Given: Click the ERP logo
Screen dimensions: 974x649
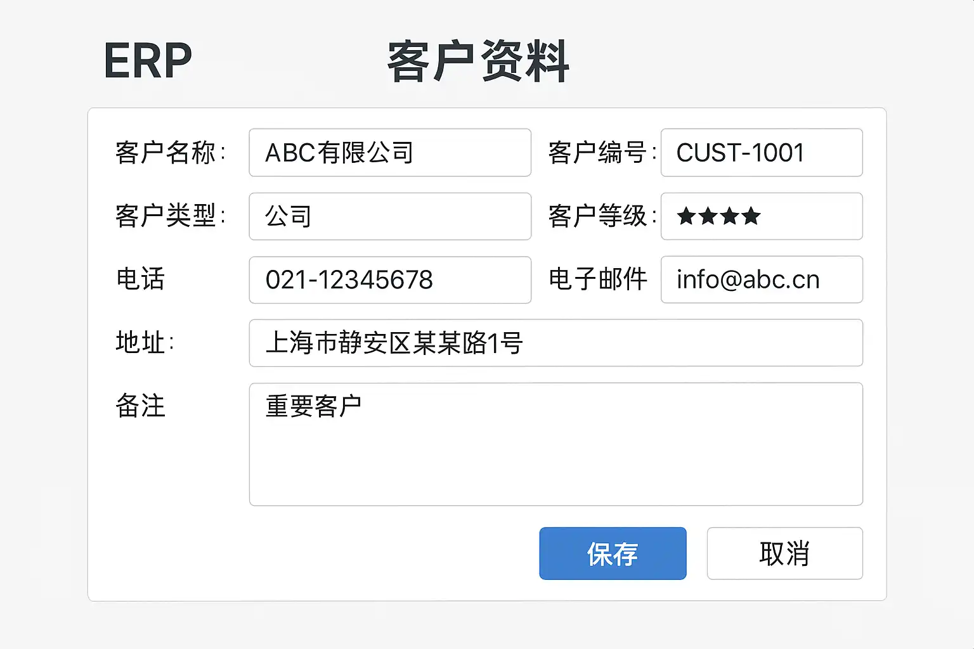Looking at the screenshot, I should pyautogui.click(x=148, y=61).
